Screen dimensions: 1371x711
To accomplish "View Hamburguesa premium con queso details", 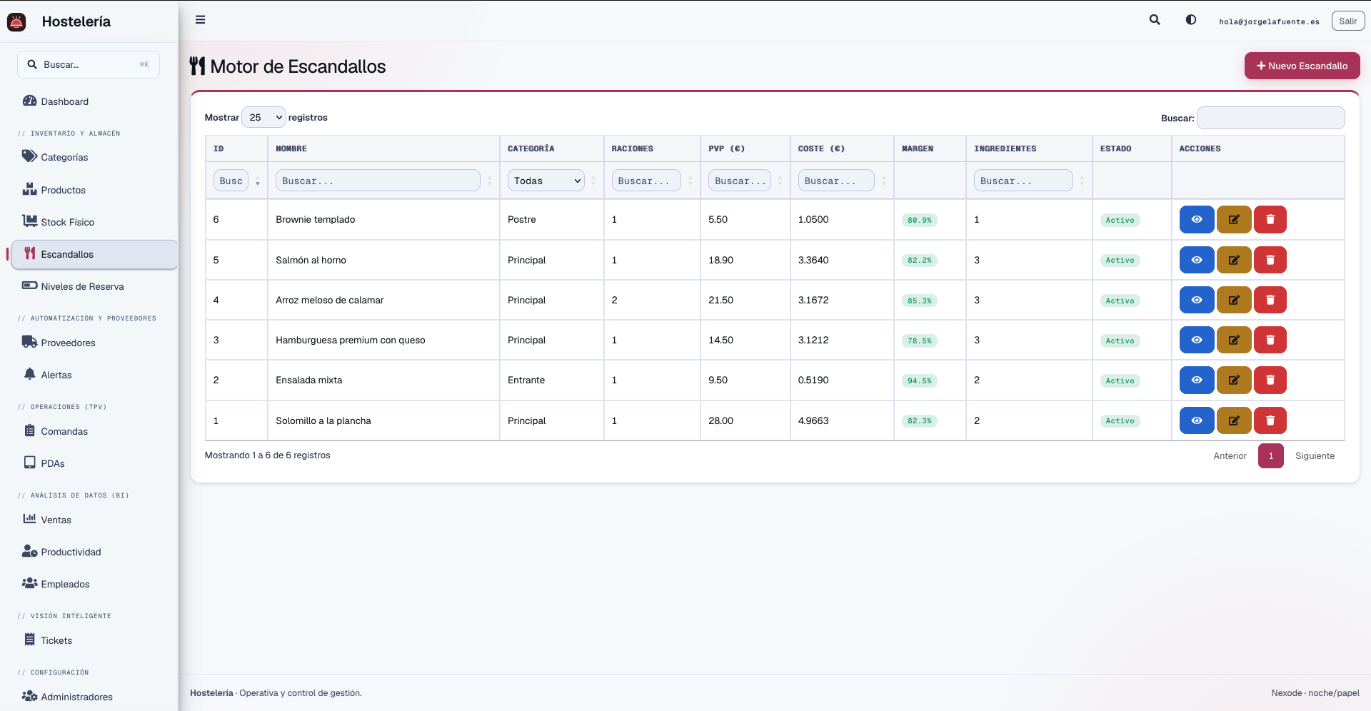I will click(x=1197, y=340).
